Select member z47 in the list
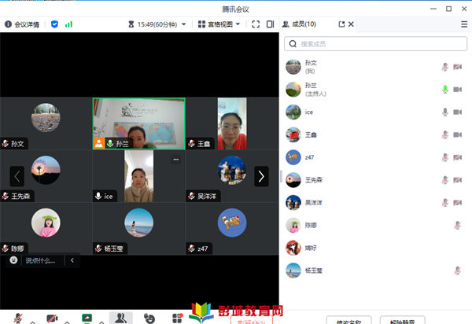 (375, 157)
